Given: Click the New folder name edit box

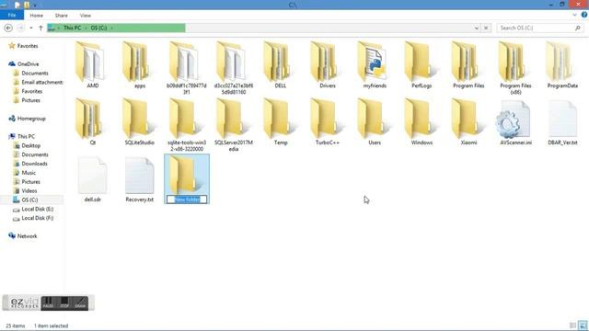Looking at the screenshot, I should (x=187, y=200).
